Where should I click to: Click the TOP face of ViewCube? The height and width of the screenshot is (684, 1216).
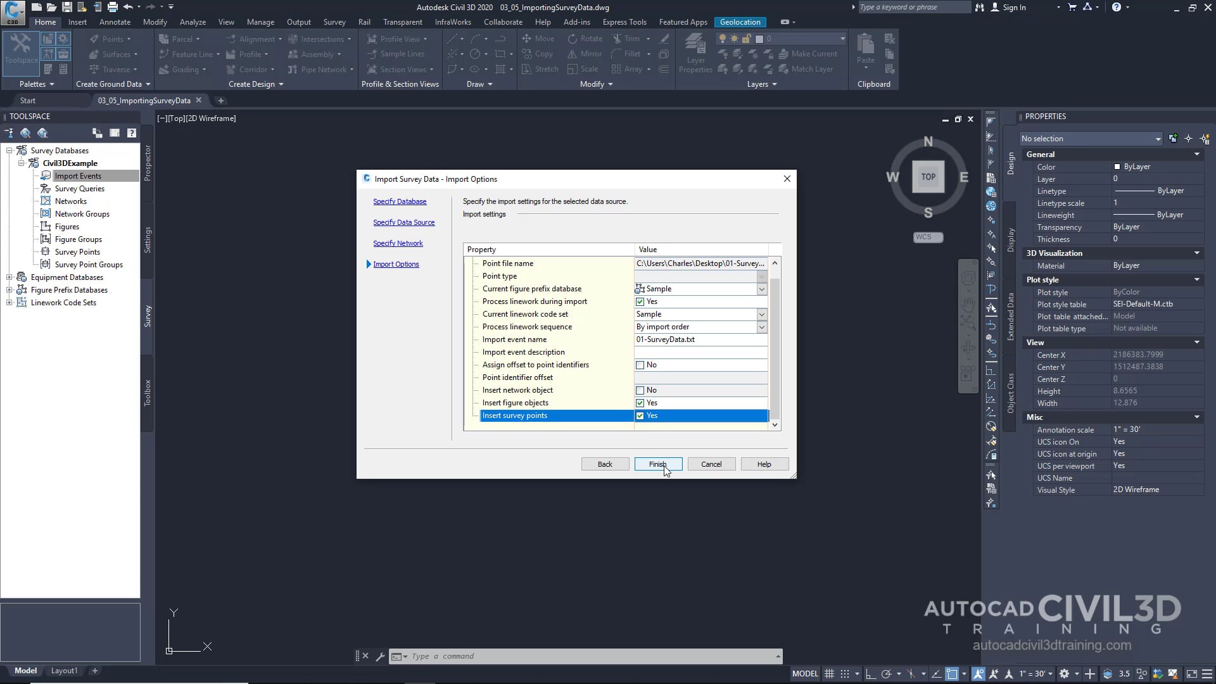pyautogui.click(x=928, y=177)
